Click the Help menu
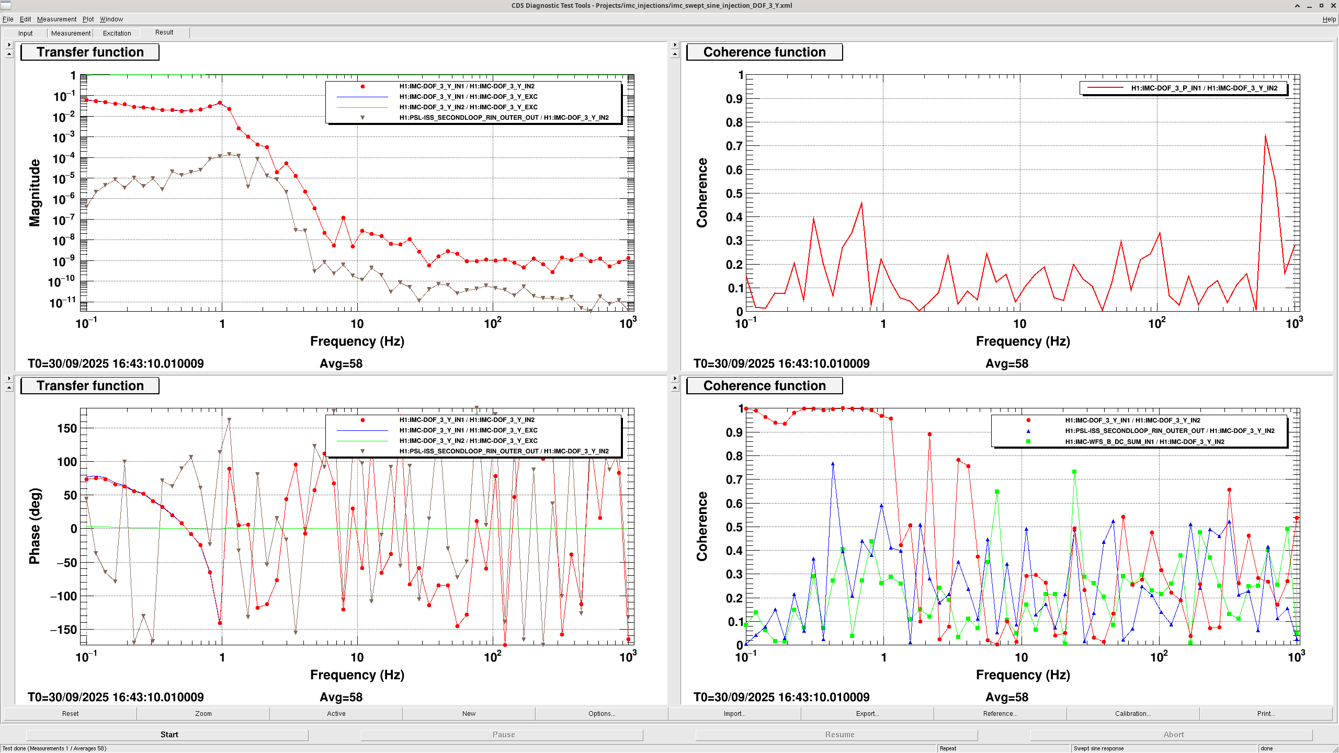This screenshot has width=1339, height=753. click(1329, 19)
